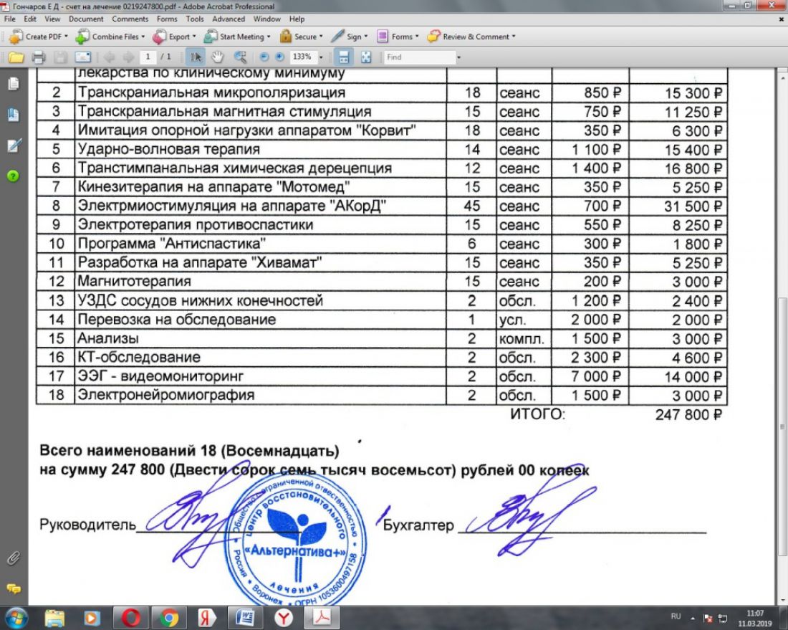Open the Window menu
Viewport: 788px width, 630px height.
267,19
